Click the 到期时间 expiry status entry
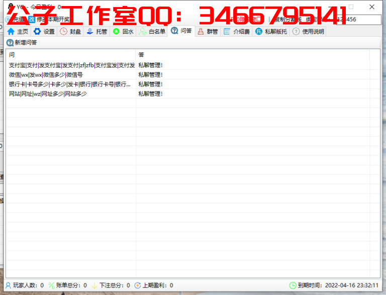This screenshot has height=295, width=386. [334, 285]
